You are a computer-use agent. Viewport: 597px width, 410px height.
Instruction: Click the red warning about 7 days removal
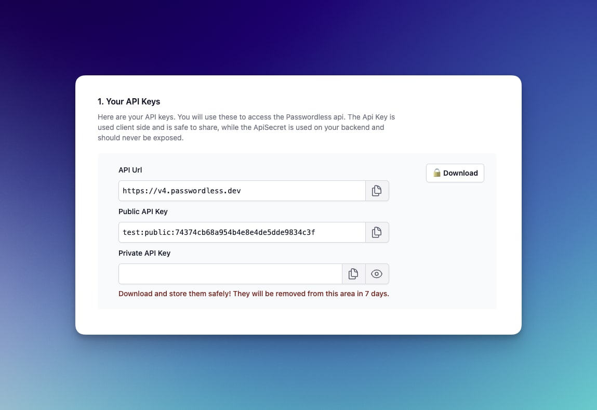point(254,294)
